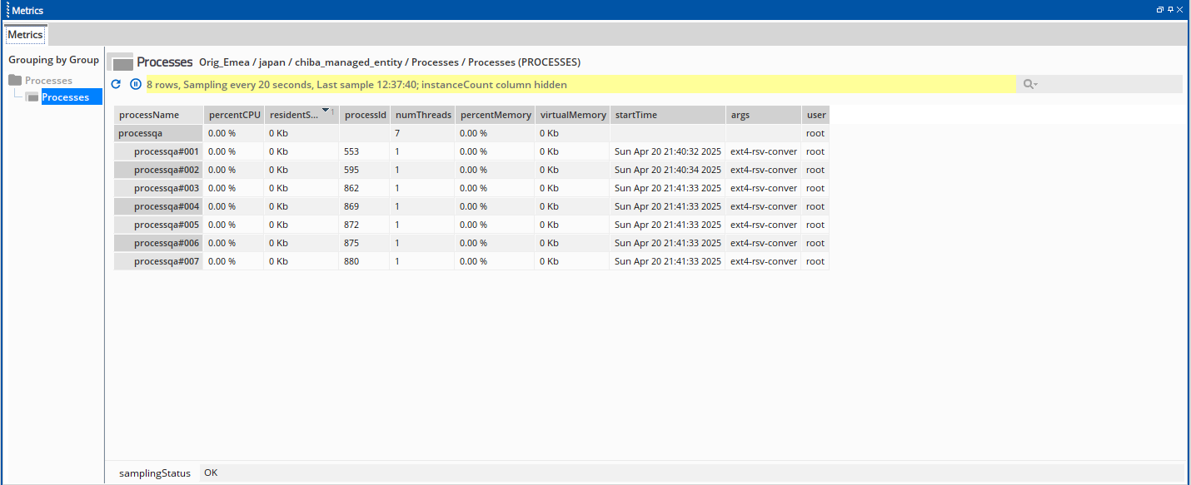The image size is (1191, 485).
Task: Click the virtualMemory column header
Action: [x=572, y=115]
